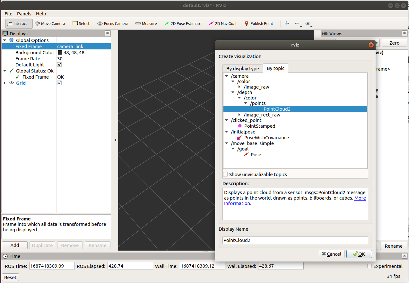Image resolution: width=409 pixels, height=283 pixels.
Task: Expand the /image_rect_raw topic node
Action: click(x=239, y=115)
